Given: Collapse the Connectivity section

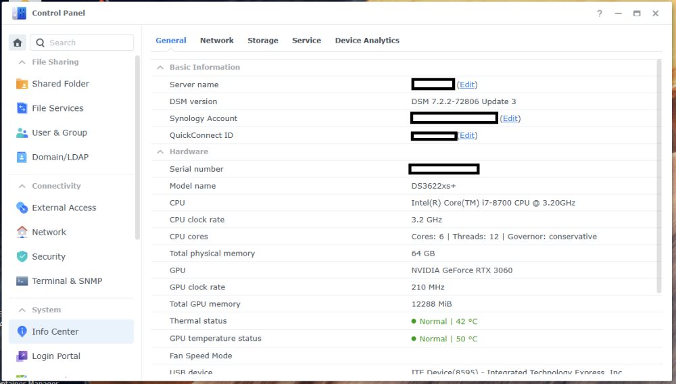Looking at the screenshot, I should [x=22, y=186].
